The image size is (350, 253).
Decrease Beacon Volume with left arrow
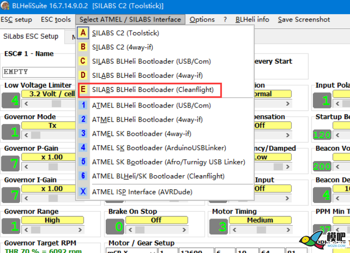[337, 166]
